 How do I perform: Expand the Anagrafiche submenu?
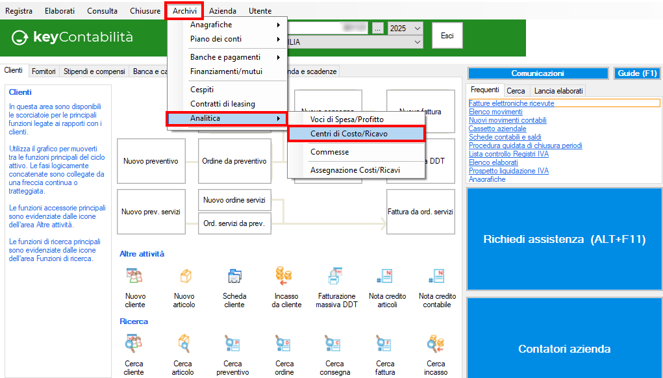coord(227,25)
